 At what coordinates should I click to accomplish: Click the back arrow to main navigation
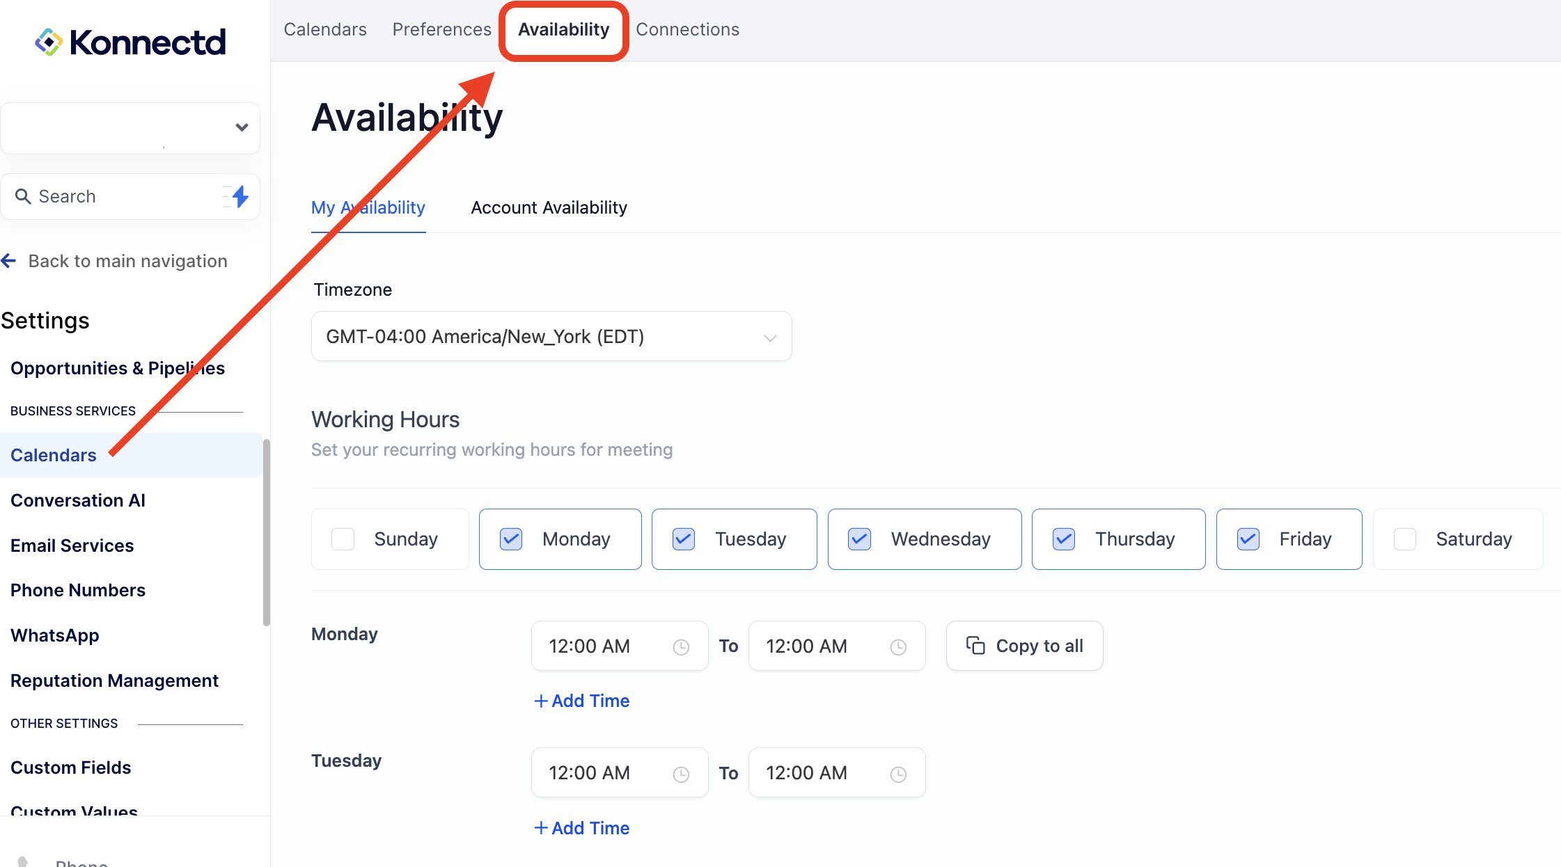pos(9,261)
